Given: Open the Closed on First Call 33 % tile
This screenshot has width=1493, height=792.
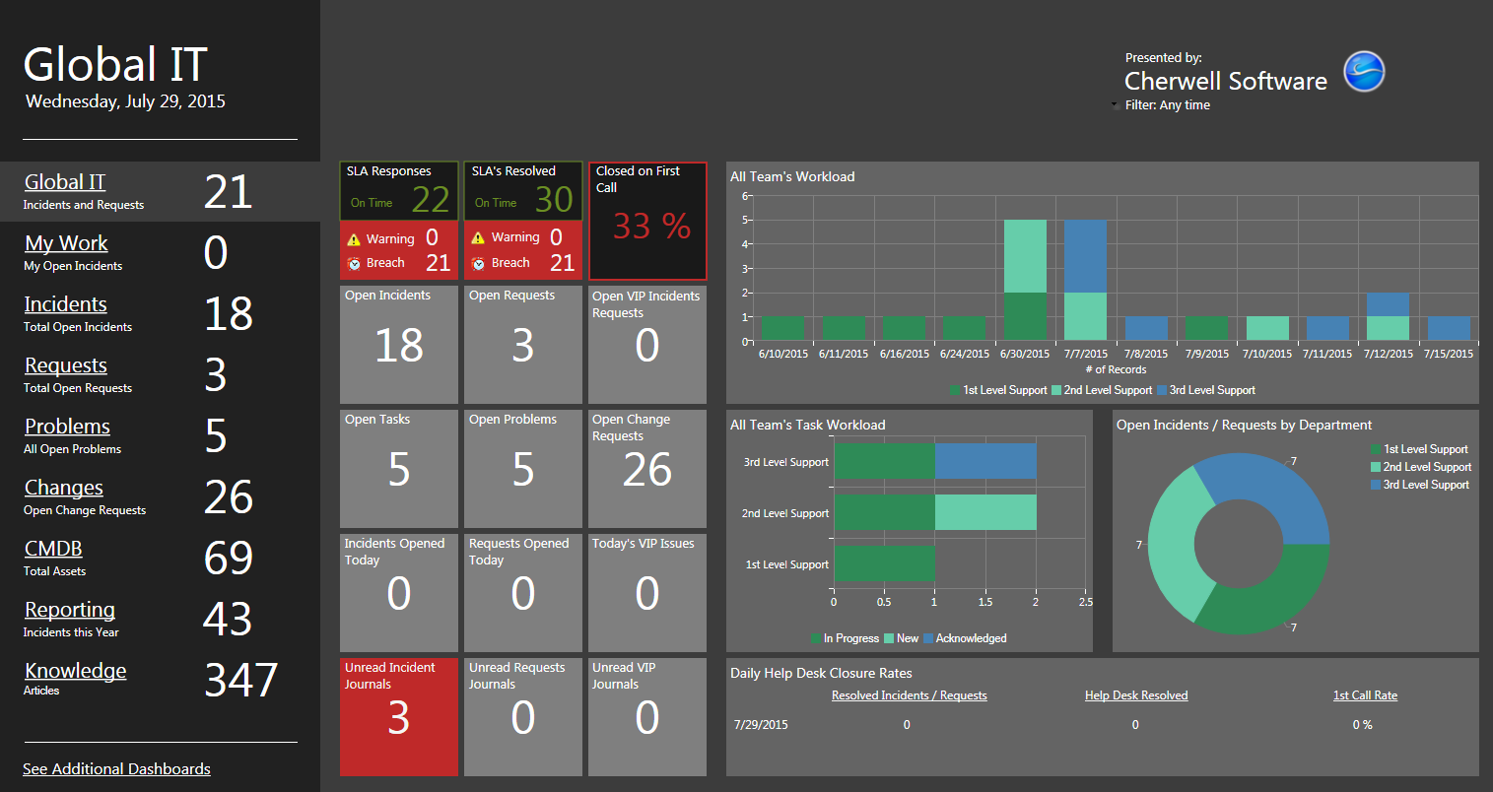Looking at the screenshot, I should pyautogui.click(x=648, y=221).
